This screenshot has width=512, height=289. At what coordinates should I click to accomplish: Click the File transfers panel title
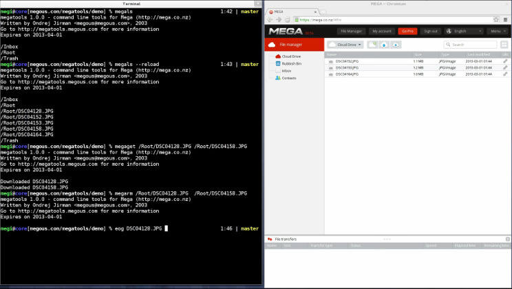(x=286, y=239)
